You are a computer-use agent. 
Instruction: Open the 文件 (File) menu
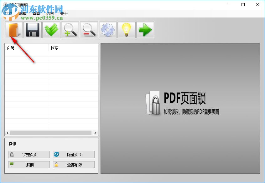(x=8, y=13)
